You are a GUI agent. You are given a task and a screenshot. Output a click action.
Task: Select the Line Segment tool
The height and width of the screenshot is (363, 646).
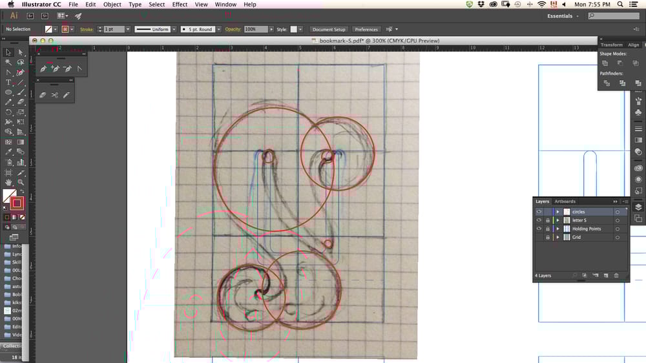tap(21, 83)
